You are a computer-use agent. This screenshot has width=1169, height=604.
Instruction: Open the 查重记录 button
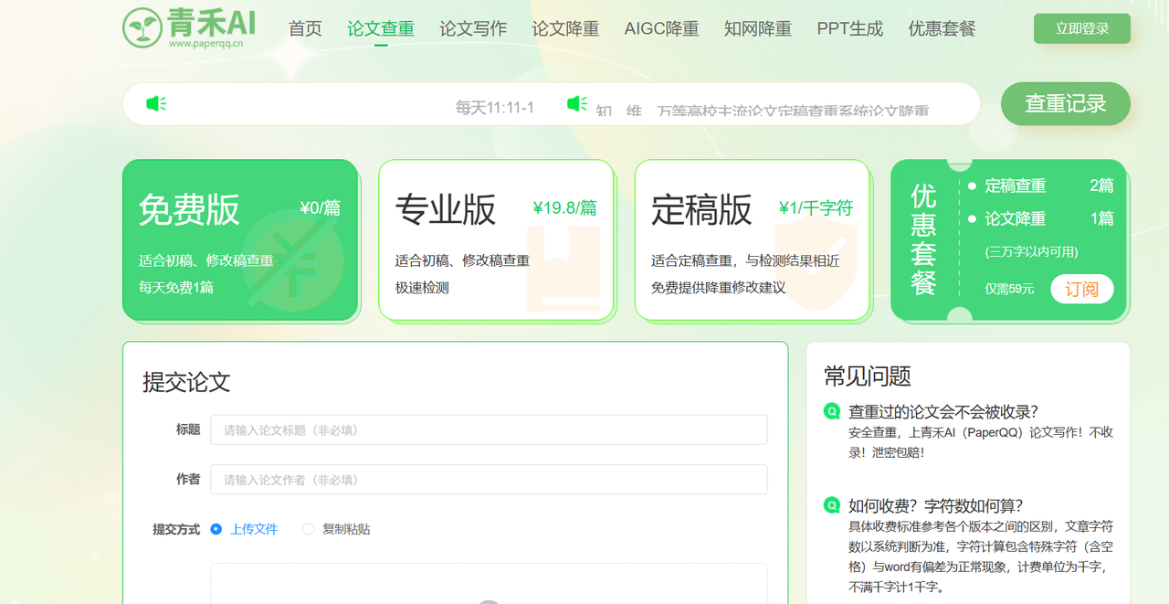point(1066,104)
